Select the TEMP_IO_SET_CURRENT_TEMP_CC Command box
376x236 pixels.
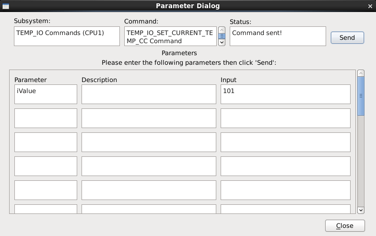coord(171,36)
